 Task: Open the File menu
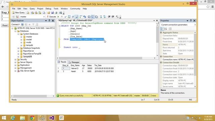point(14,9)
